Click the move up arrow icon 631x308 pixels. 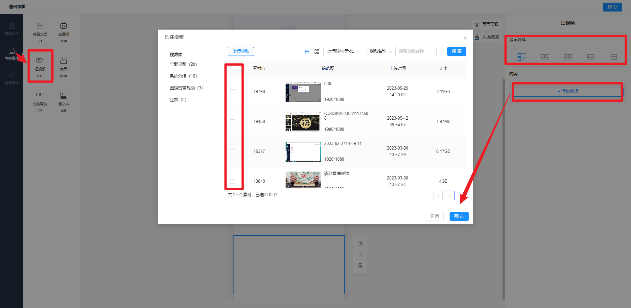coord(360,244)
